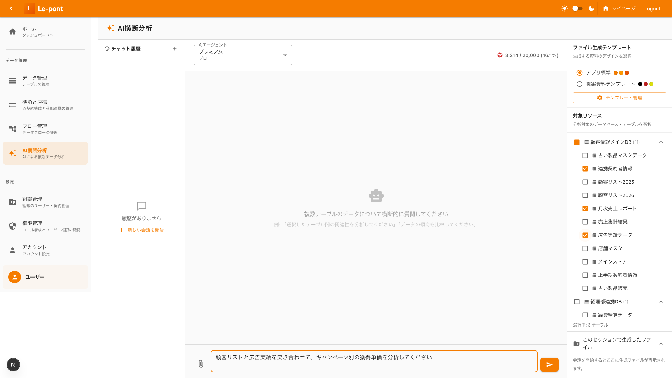
Task: Click 提案資料テンプレート black-red-yellow color dots
Action: (646, 84)
